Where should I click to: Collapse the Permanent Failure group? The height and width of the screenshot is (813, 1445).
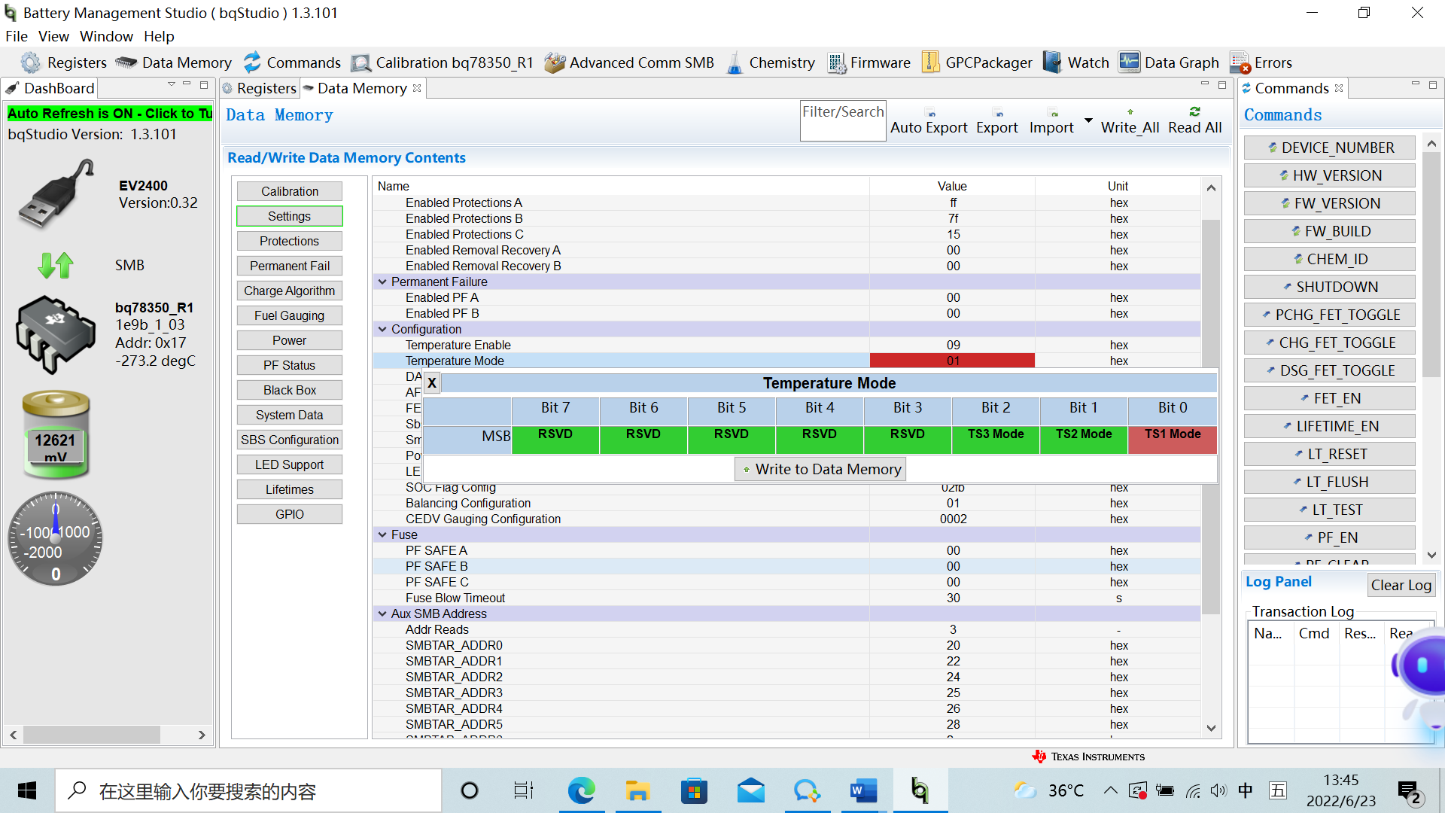[382, 282]
